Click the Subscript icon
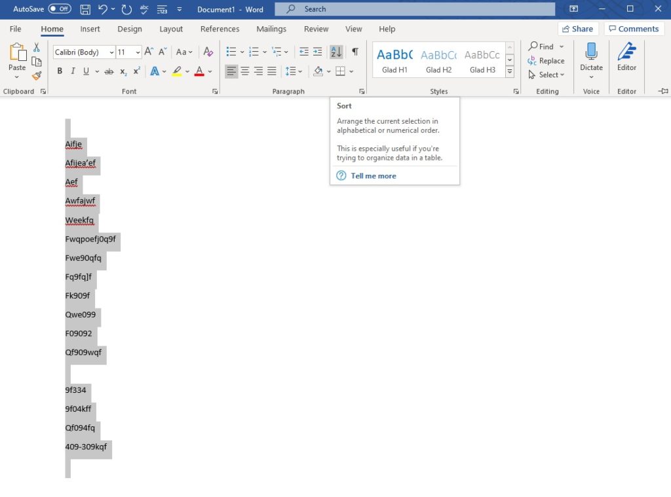 123,71
